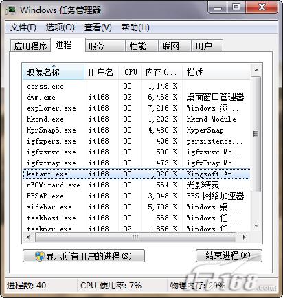Viewport: 283px width, 298px height.
Task: Click the up arrow of the vertical scrollbar
Action: coord(256,70)
